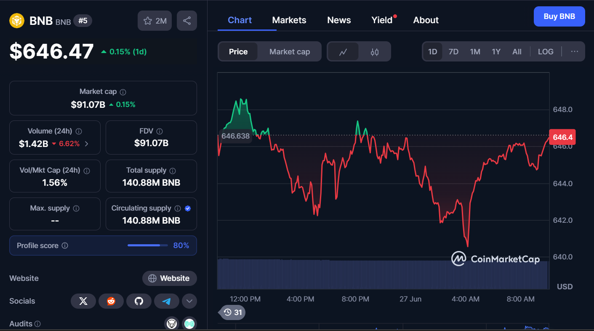Open the Yield tab
The height and width of the screenshot is (331, 594).
click(x=382, y=20)
